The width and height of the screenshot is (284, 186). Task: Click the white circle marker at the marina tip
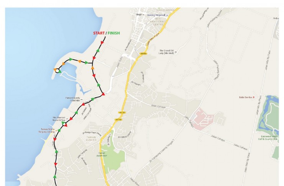point(57,71)
